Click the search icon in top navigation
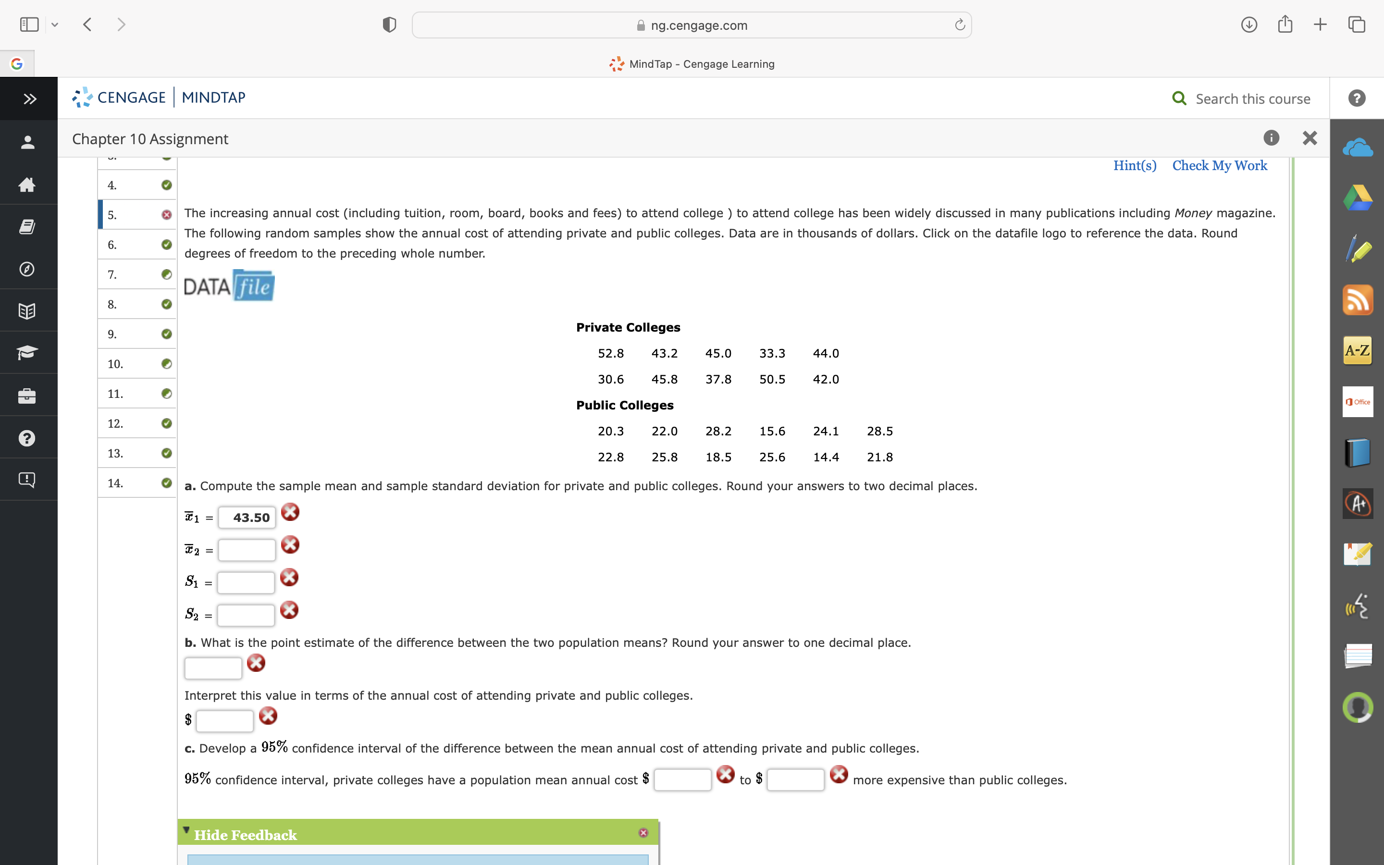This screenshot has height=865, width=1384. click(1181, 97)
